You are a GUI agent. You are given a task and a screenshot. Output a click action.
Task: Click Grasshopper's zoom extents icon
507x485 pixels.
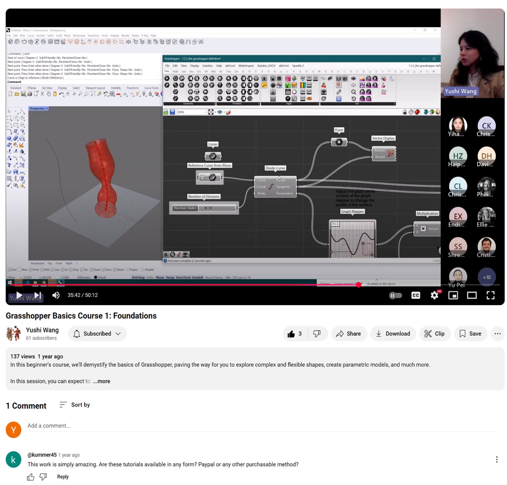pos(211,112)
